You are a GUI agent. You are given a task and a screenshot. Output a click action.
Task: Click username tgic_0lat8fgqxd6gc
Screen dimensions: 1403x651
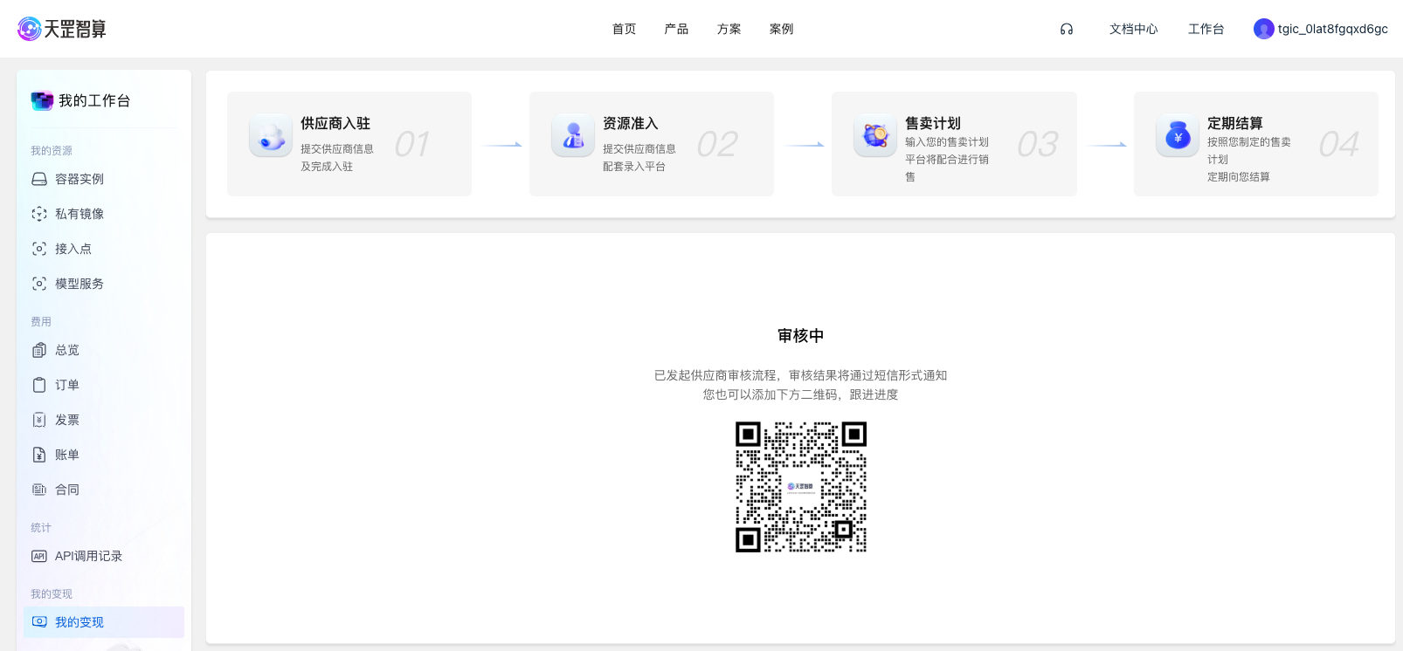pyautogui.click(x=1332, y=29)
